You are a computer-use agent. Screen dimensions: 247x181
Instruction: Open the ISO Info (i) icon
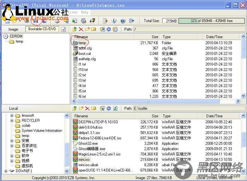point(114,21)
